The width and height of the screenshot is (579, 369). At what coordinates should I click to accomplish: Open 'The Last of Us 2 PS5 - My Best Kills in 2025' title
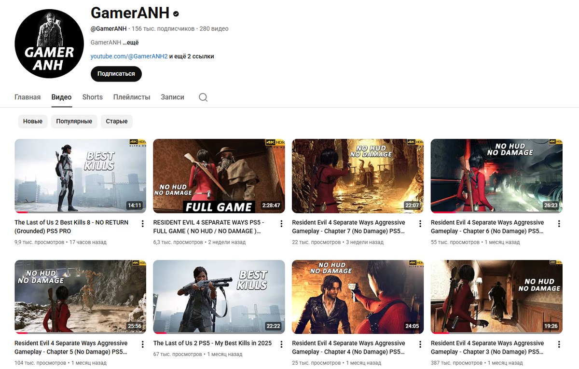coord(212,343)
